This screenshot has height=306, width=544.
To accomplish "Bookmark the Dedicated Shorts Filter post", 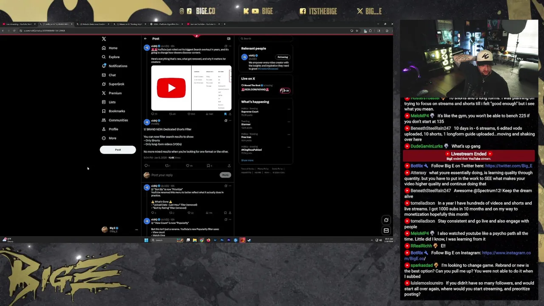I will coord(209,166).
